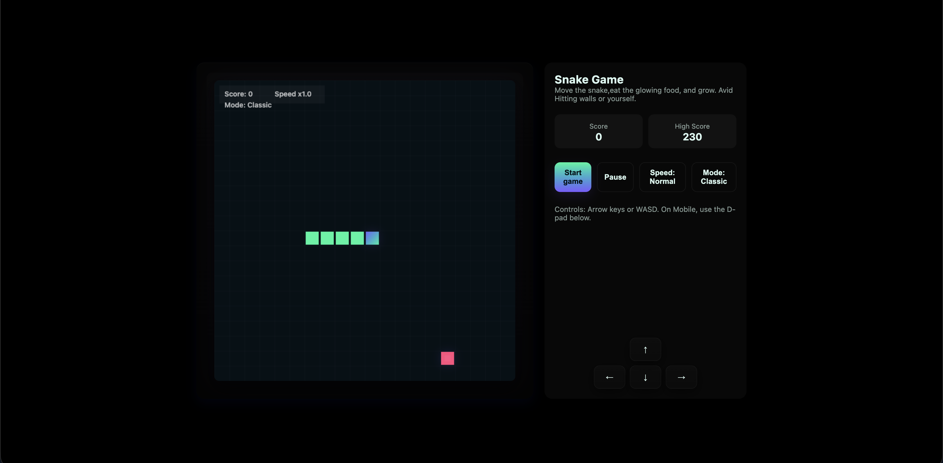Click the pink food square
The width and height of the screenshot is (943, 463).
[447, 358]
